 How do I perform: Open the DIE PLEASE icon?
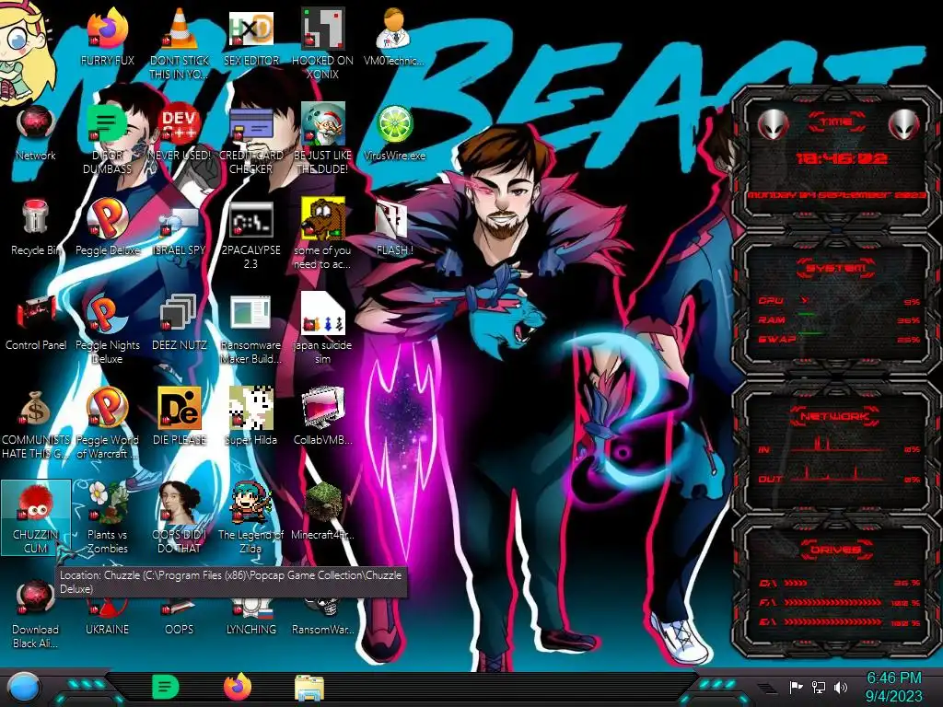click(x=180, y=417)
